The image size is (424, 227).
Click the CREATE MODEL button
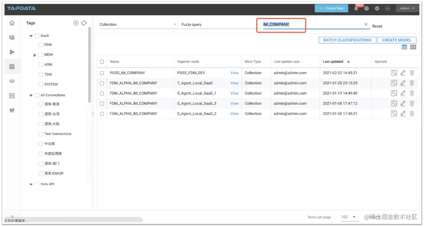click(397, 40)
